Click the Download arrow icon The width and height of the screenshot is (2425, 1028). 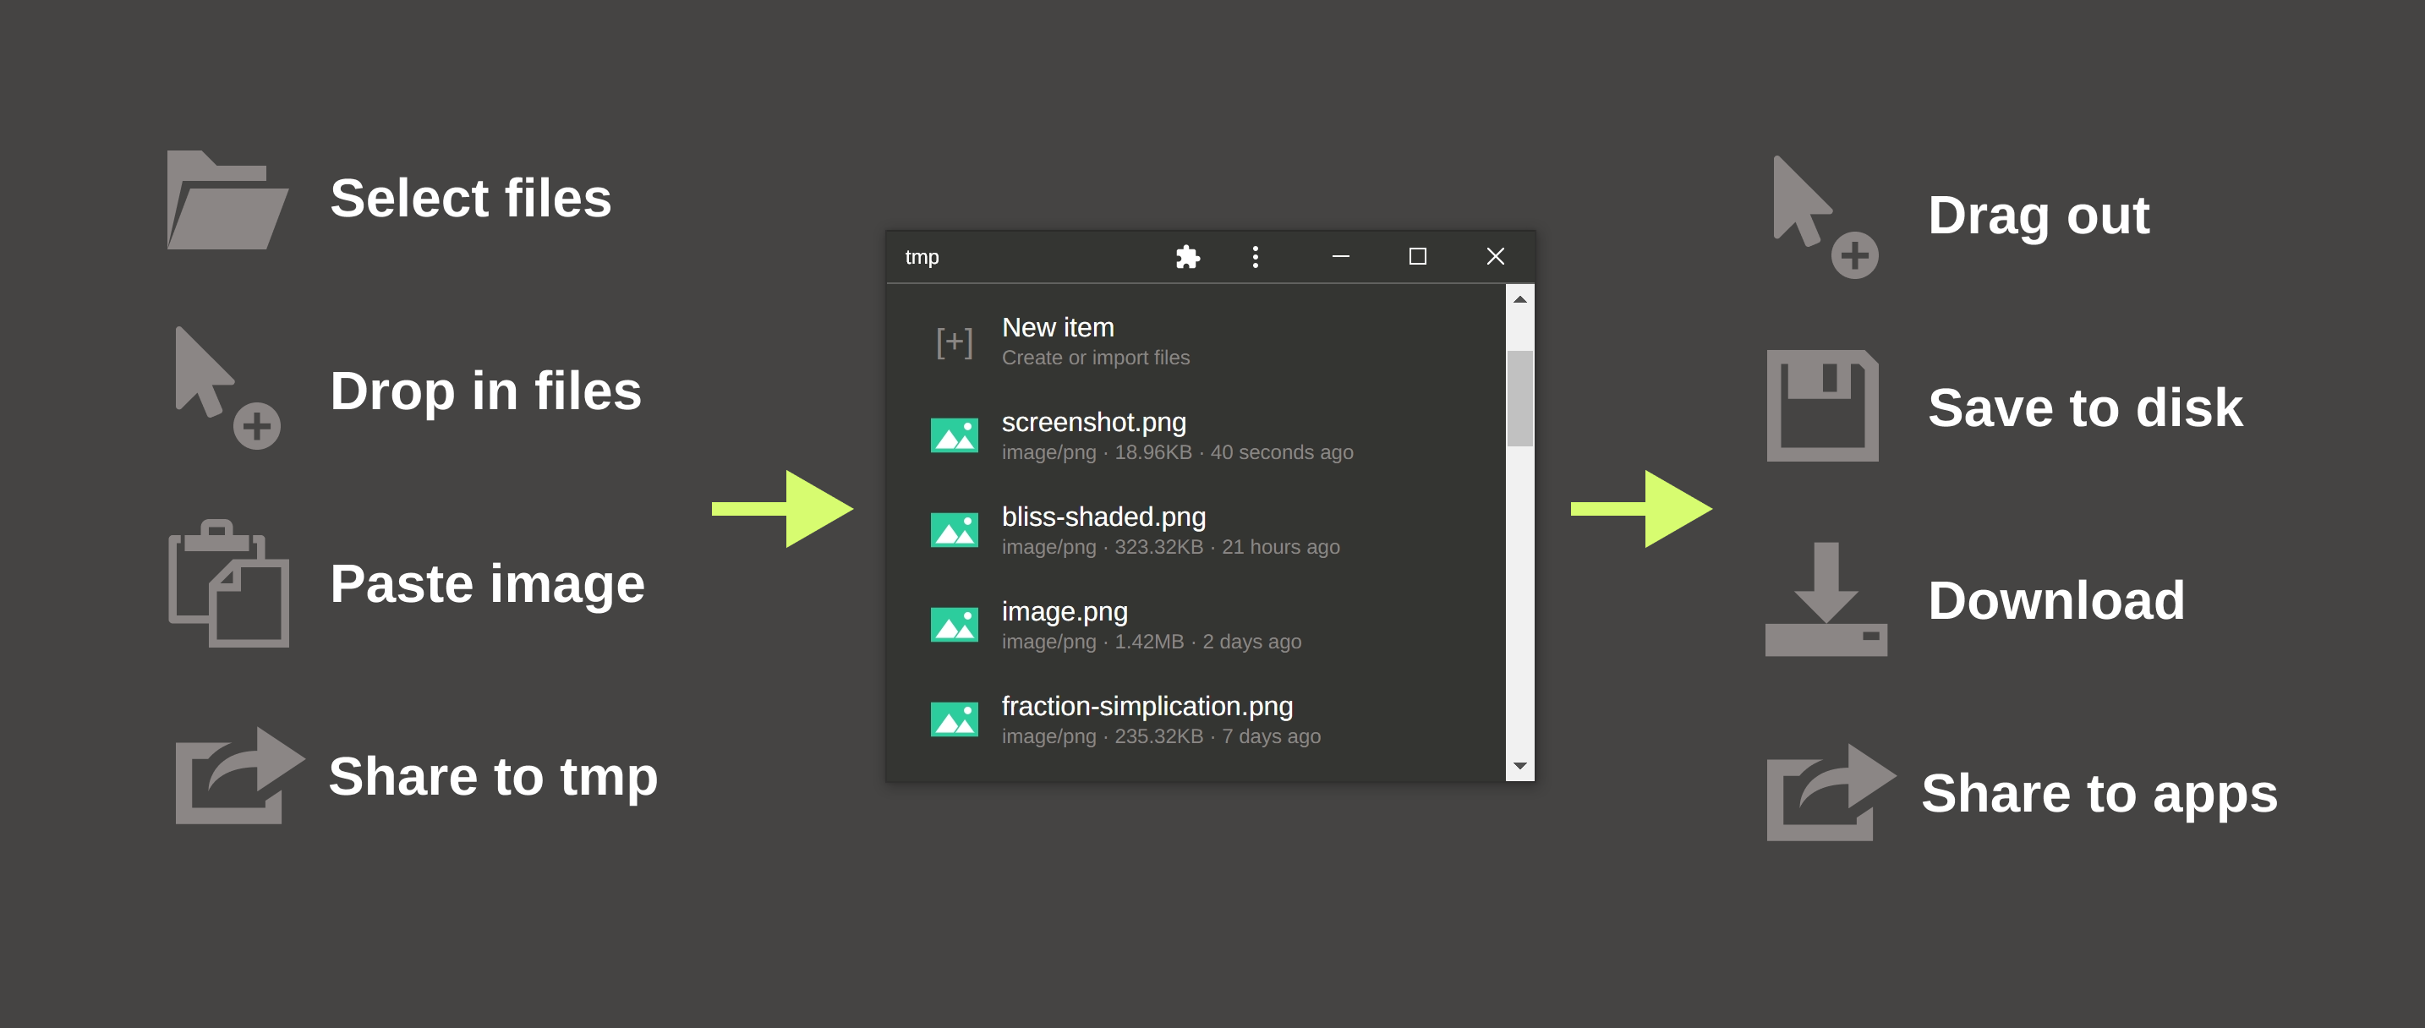(1825, 599)
